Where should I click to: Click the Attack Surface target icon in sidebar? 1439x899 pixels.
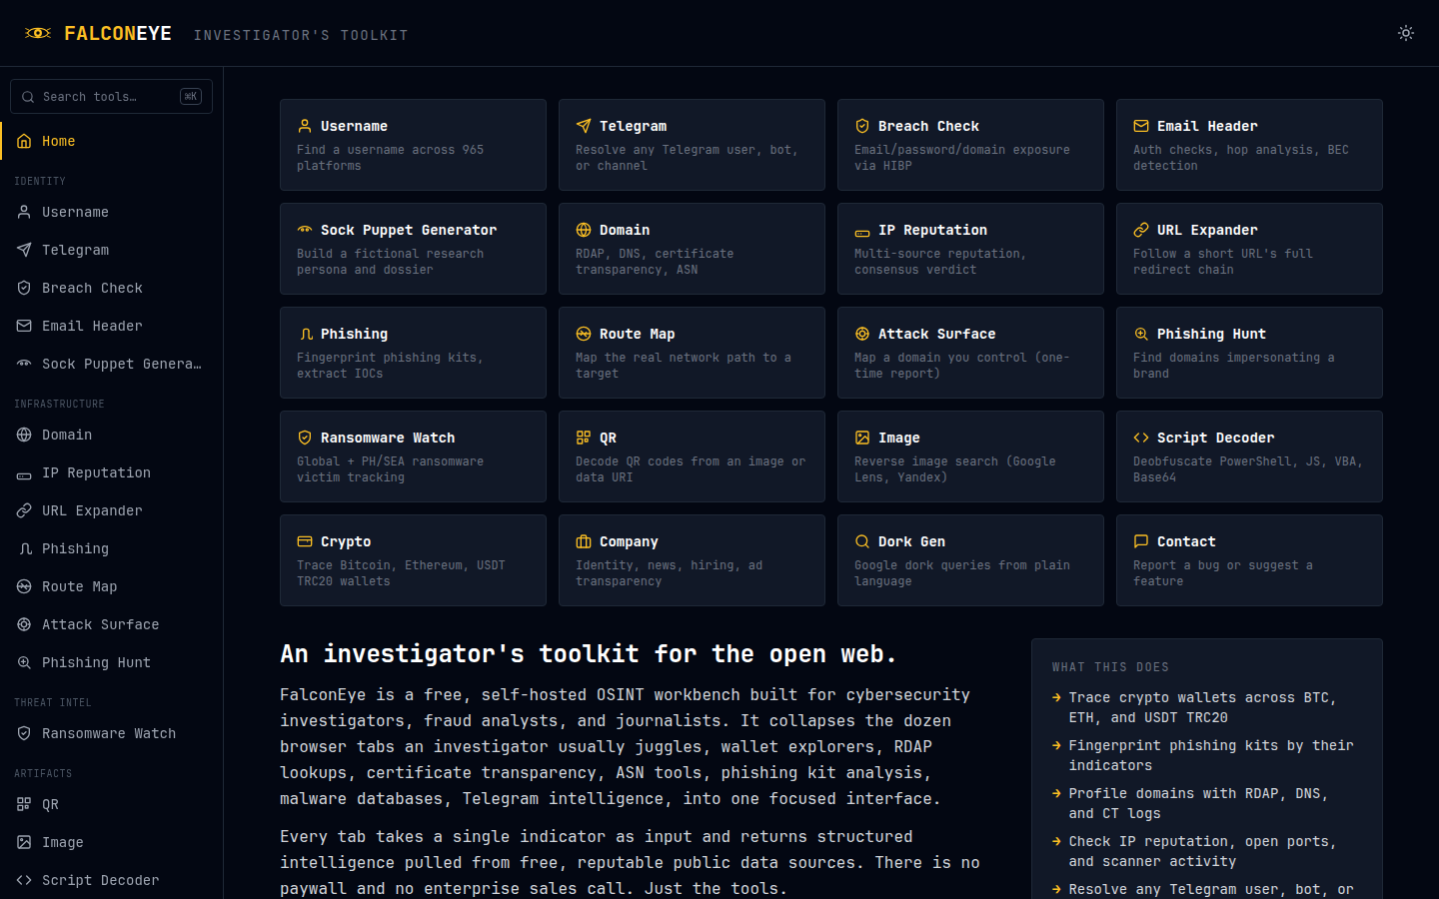click(x=24, y=624)
